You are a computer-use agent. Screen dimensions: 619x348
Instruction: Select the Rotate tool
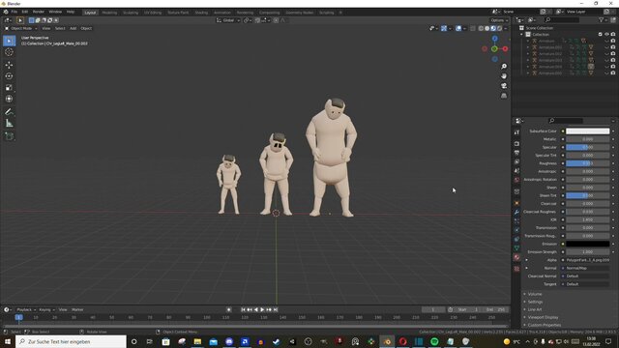click(9, 76)
